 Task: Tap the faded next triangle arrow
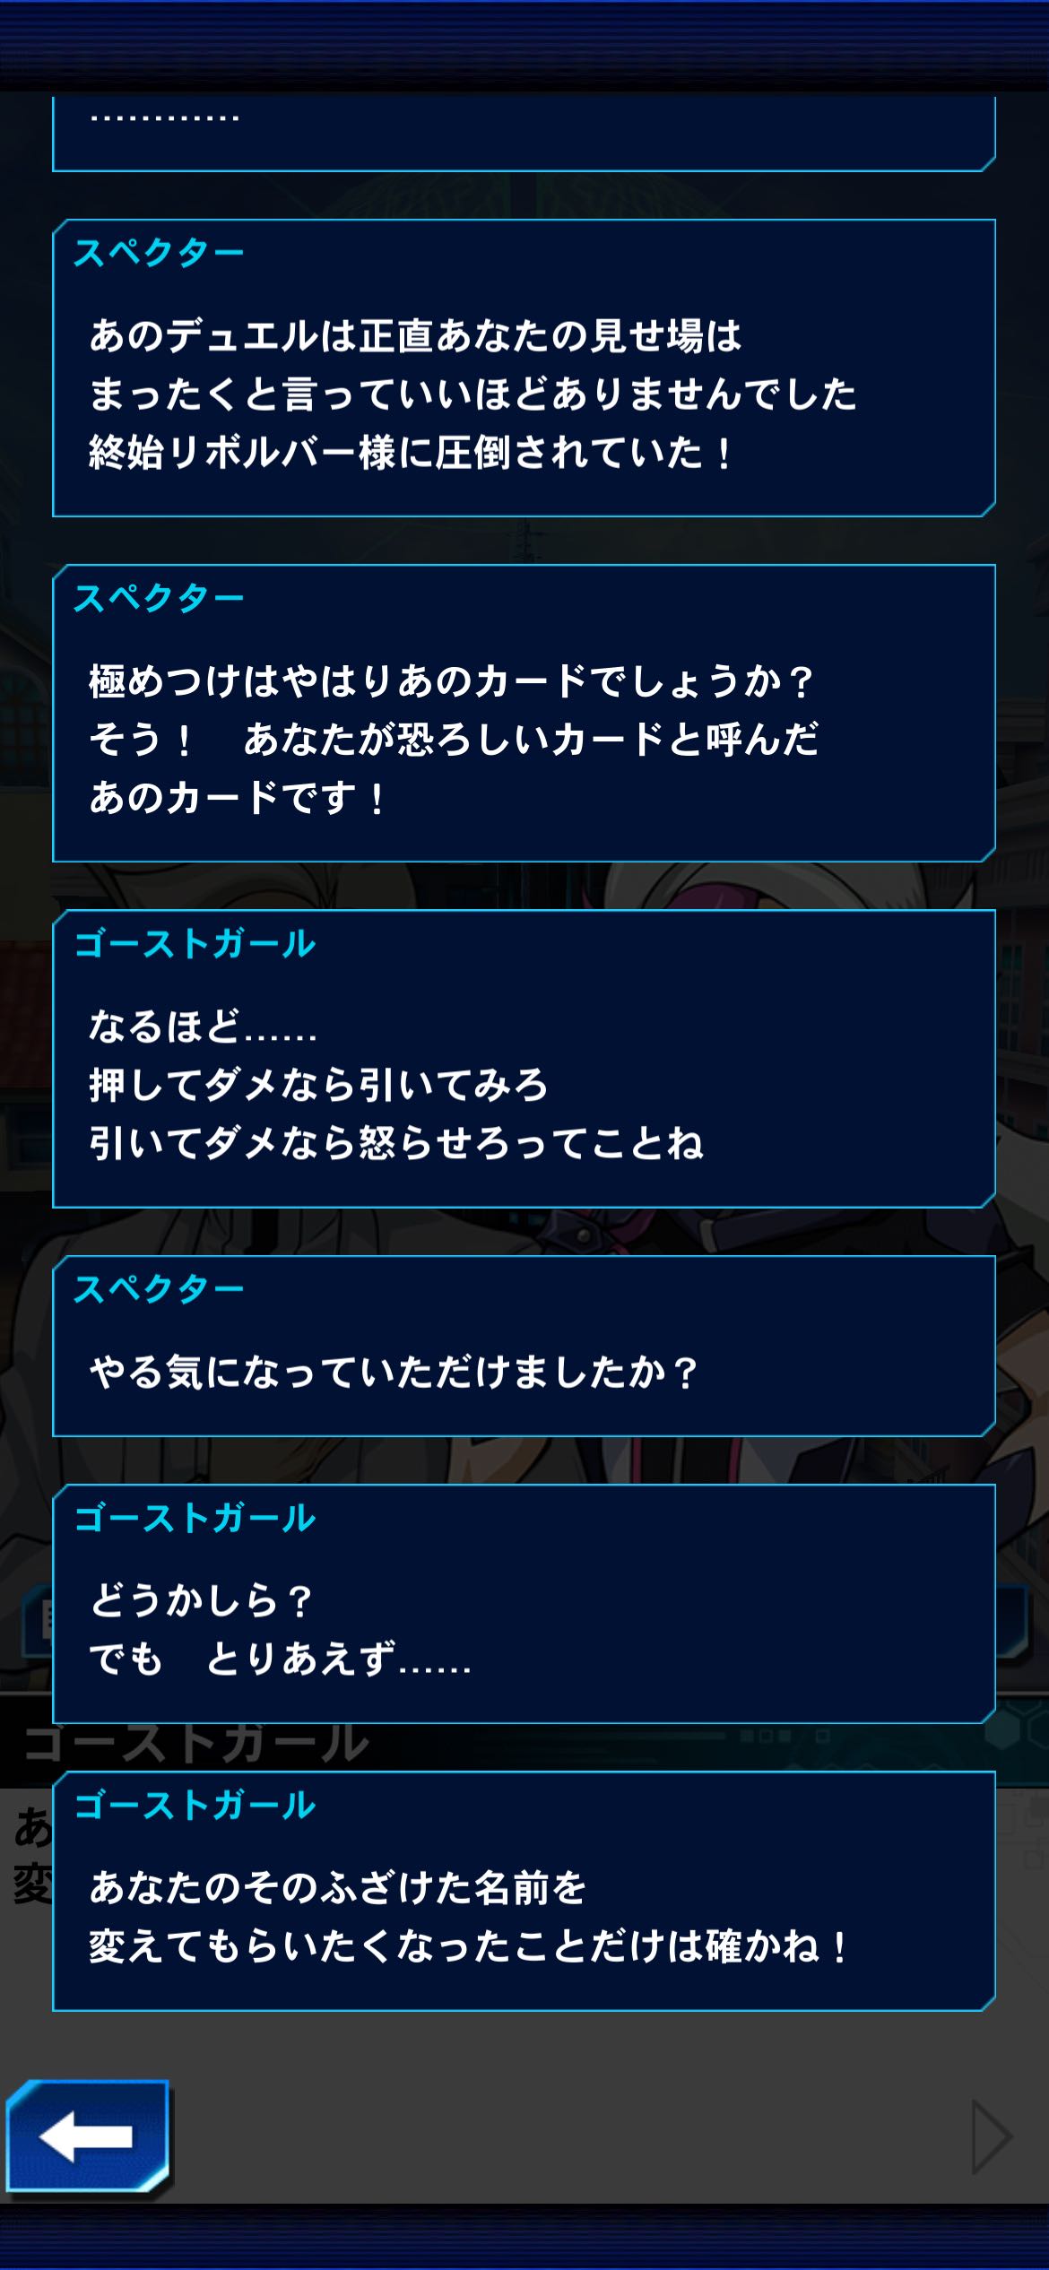coord(992,2136)
